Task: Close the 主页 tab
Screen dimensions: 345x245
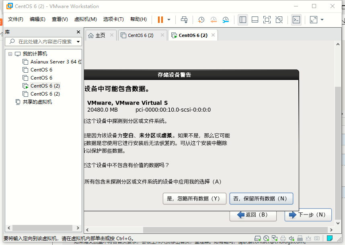Action: [112, 35]
